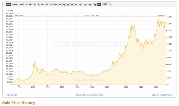Viewport: 179px width, 106px height.
Task: Choose the 1h time range
Action: [27, 5]
